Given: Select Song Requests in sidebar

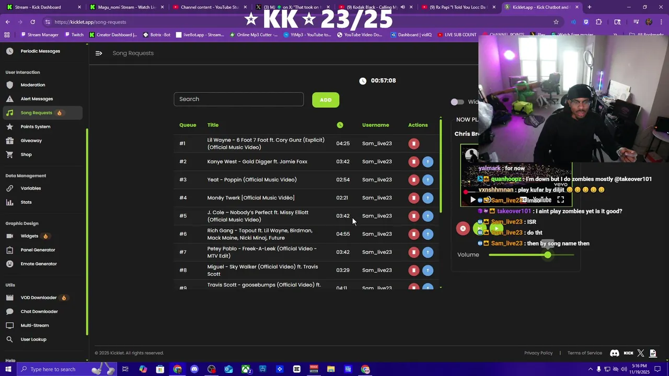Looking at the screenshot, I should [x=42, y=113].
